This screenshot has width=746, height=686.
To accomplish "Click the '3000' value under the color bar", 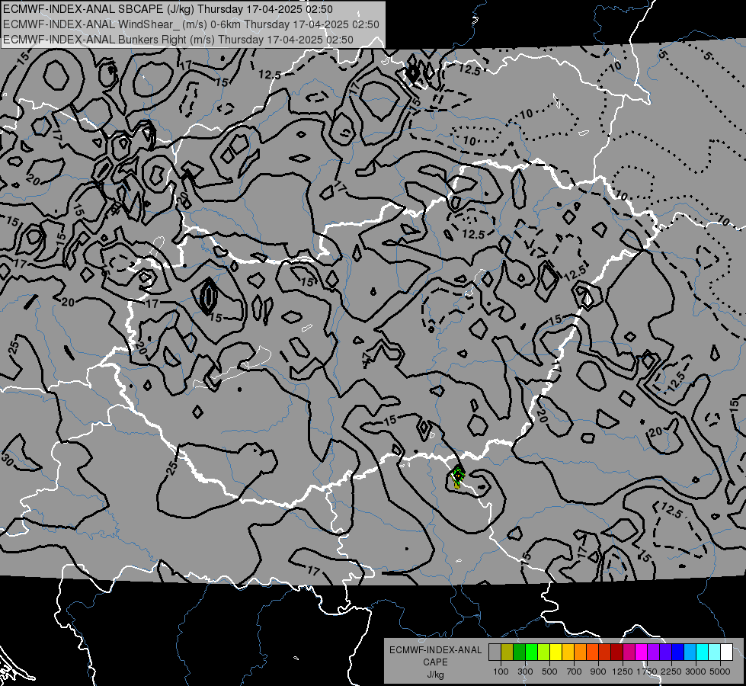I will pos(696,672).
